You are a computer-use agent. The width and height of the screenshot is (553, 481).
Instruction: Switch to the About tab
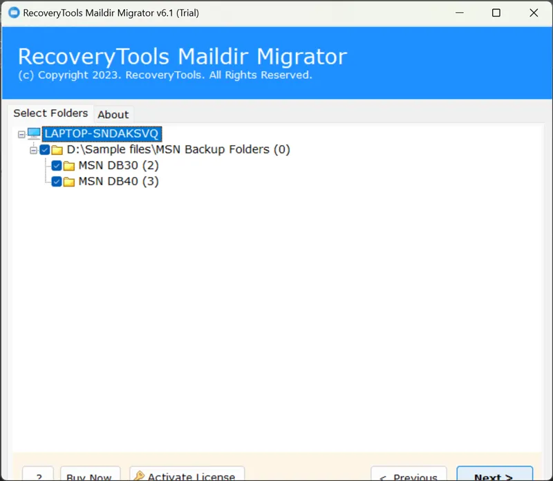click(113, 115)
